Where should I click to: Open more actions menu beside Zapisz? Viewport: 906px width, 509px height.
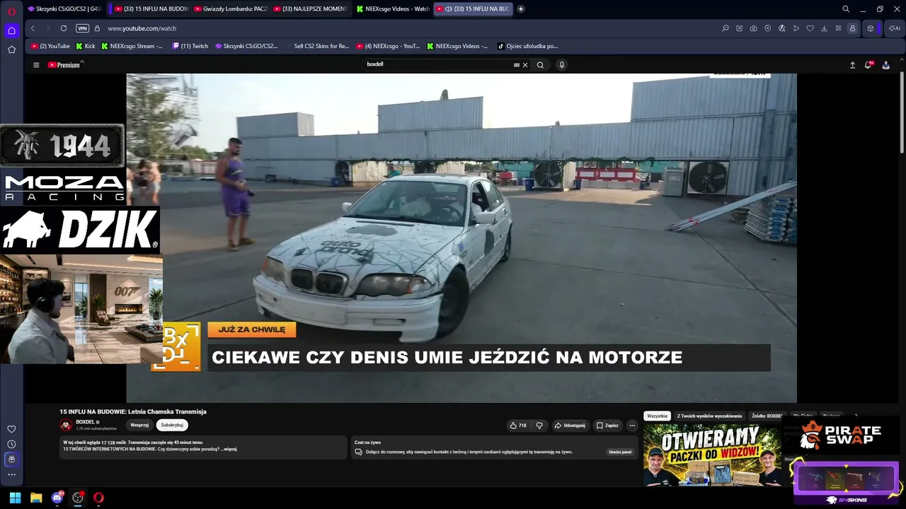632,426
